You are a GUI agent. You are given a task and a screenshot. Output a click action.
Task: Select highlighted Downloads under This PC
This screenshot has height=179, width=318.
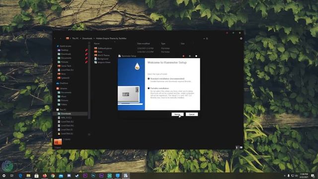point(70,114)
